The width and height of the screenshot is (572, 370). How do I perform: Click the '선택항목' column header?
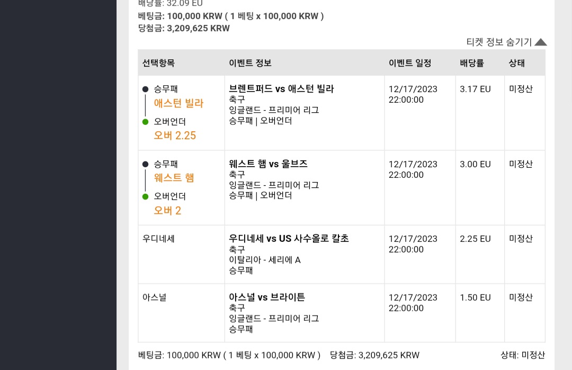(x=158, y=63)
